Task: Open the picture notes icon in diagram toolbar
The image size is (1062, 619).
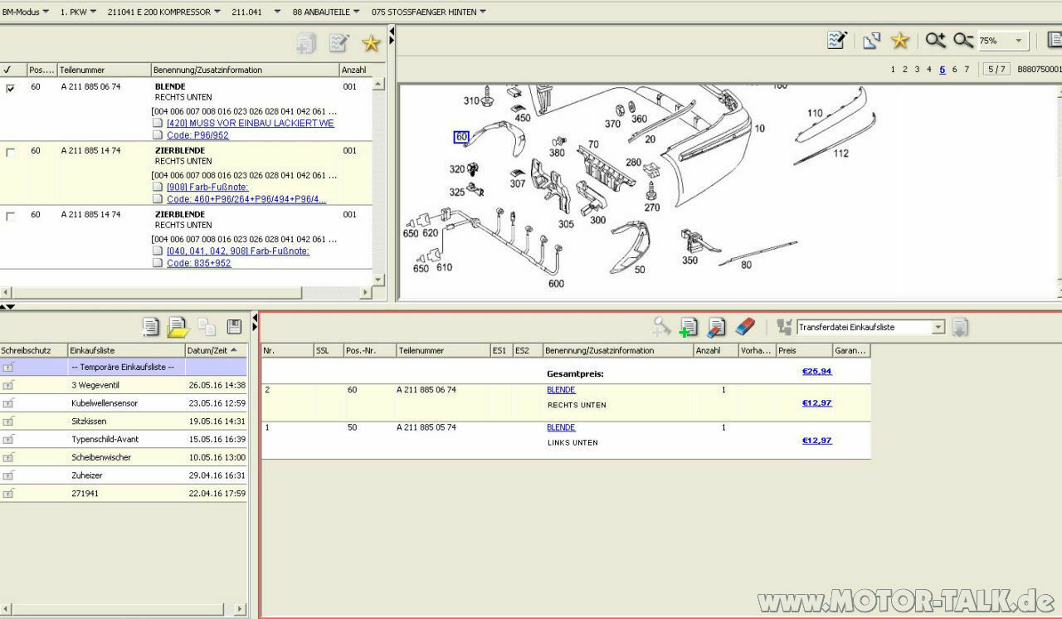Action: click(837, 40)
